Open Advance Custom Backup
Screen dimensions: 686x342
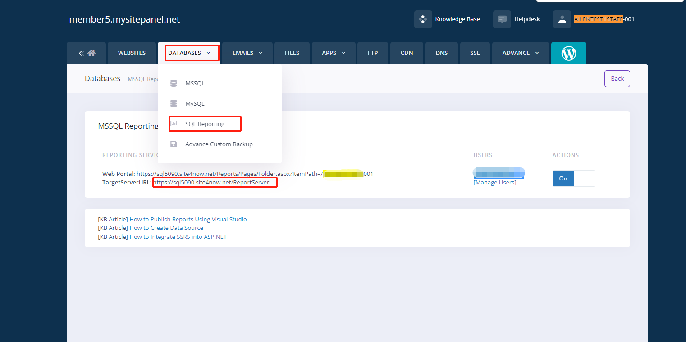tap(219, 144)
